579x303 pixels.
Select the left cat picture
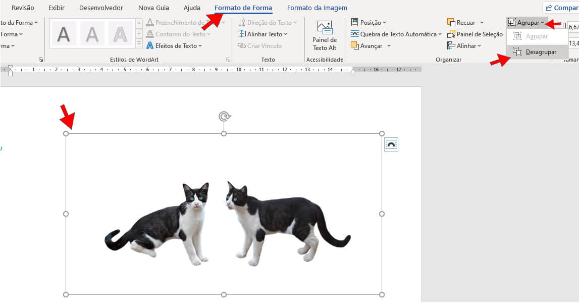156,224
